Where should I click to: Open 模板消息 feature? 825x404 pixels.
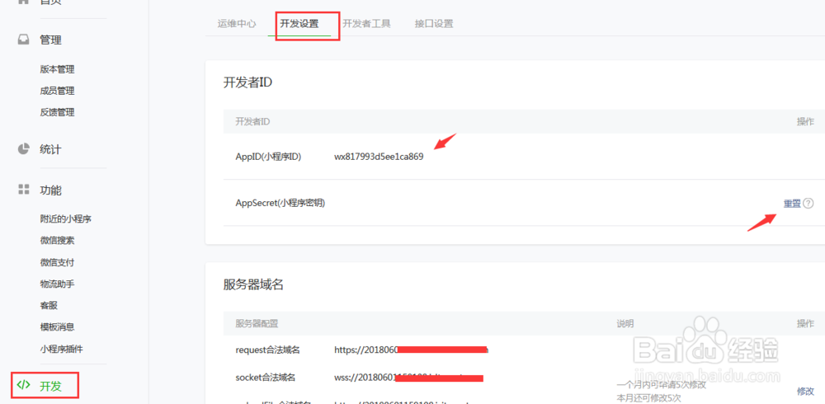pyautogui.click(x=58, y=326)
